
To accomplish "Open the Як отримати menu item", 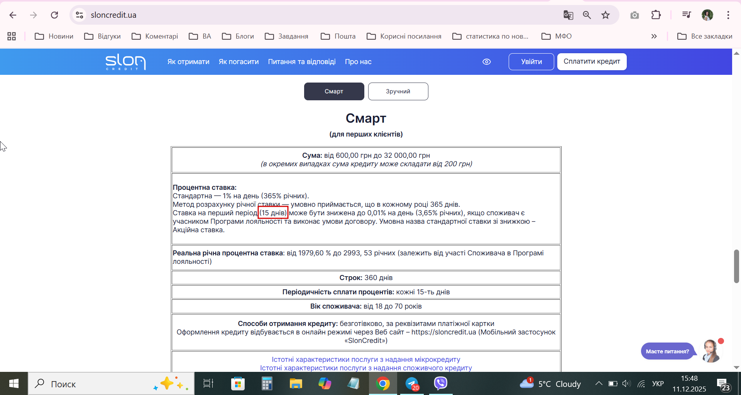I will click(x=188, y=62).
